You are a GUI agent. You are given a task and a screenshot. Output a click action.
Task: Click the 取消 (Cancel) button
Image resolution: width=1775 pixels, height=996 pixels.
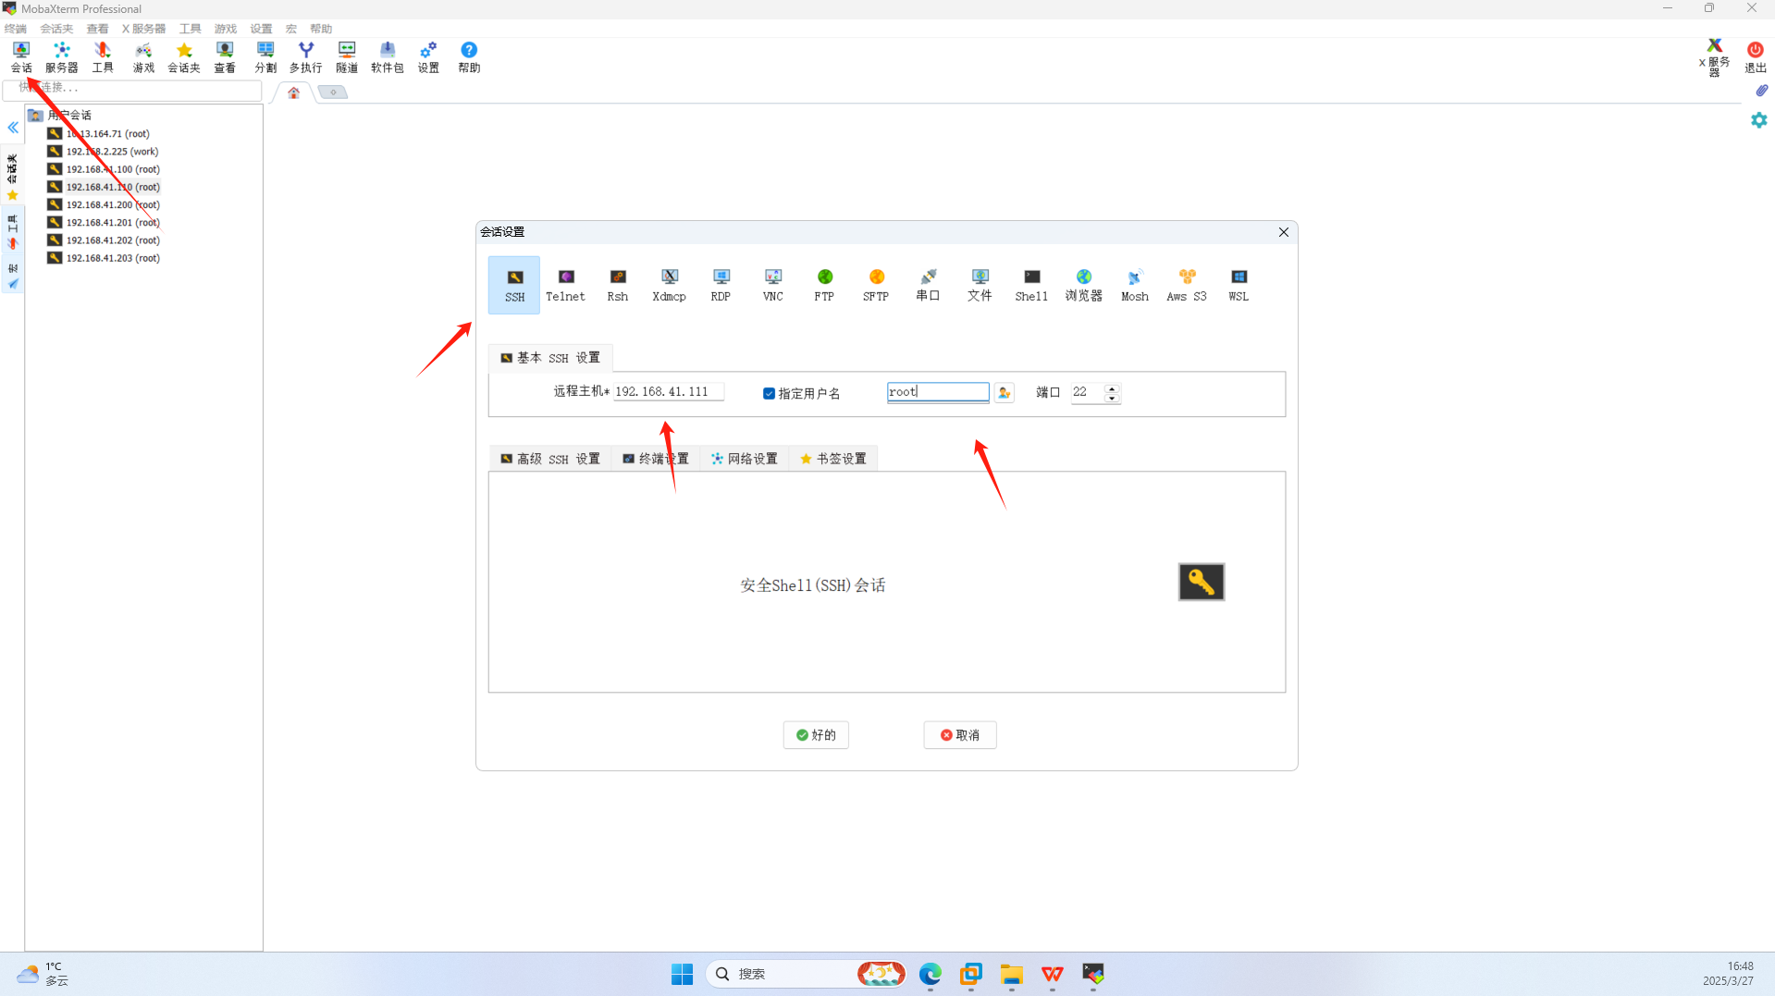960,735
